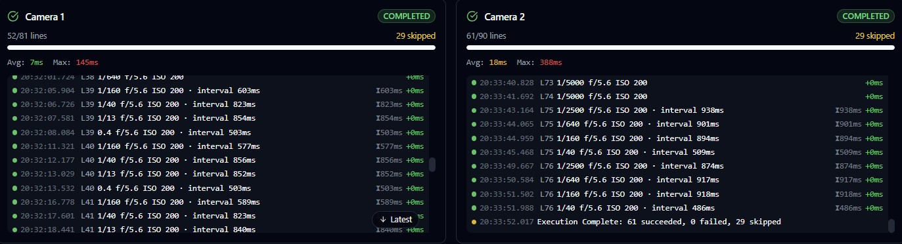Click green status dot of 20:32:05.904 entry

pos(14,91)
